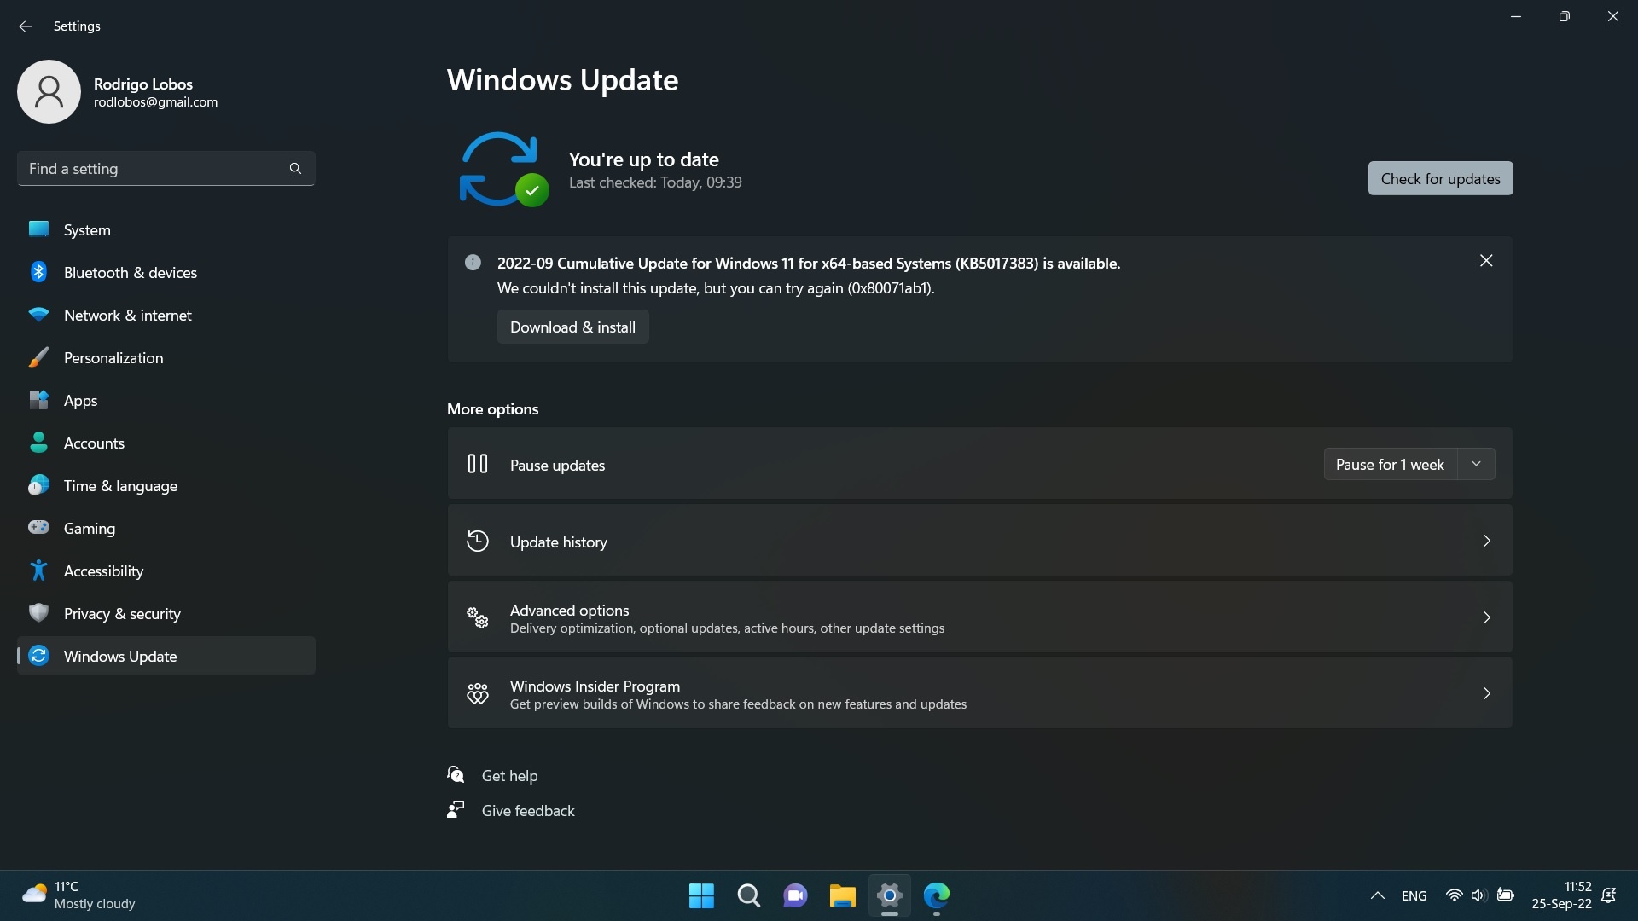Click the Windows Insider Program icon
Screen dimensions: 1638x921
point(478,693)
